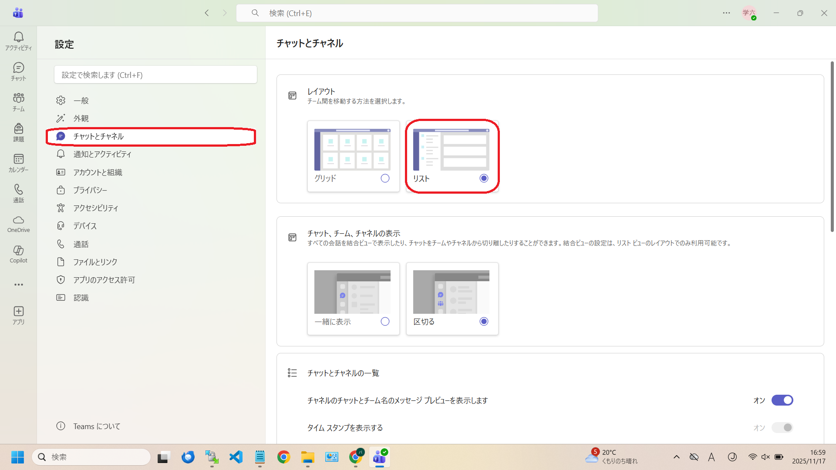This screenshot has width=836, height=470.
Task: Focus the settings search field
Action: [x=155, y=75]
